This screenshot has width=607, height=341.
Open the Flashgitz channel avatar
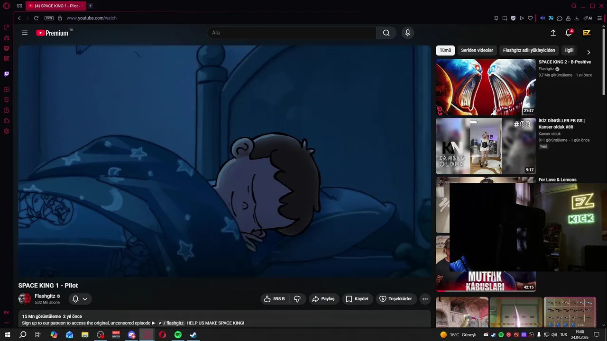point(25,299)
